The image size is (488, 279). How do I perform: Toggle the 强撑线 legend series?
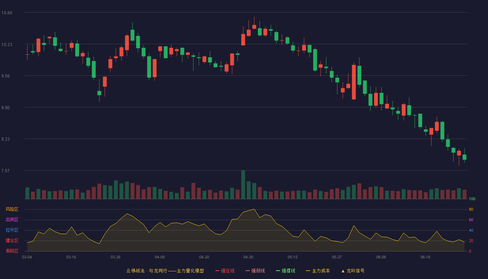click(x=285, y=271)
